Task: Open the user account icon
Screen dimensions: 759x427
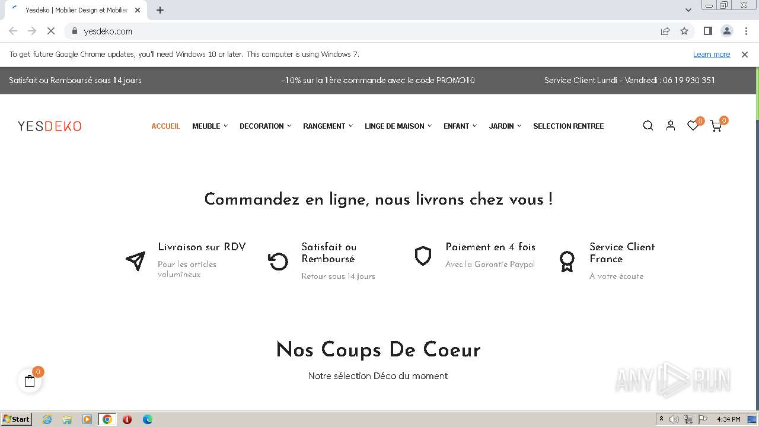Action: click(671, 126)
